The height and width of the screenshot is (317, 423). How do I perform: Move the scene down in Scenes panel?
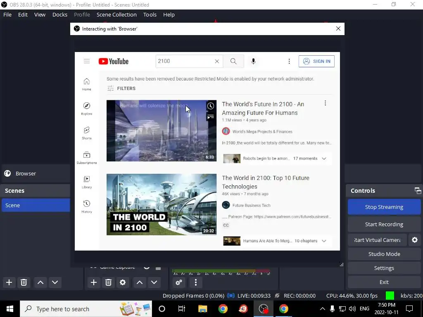point(55,282)
